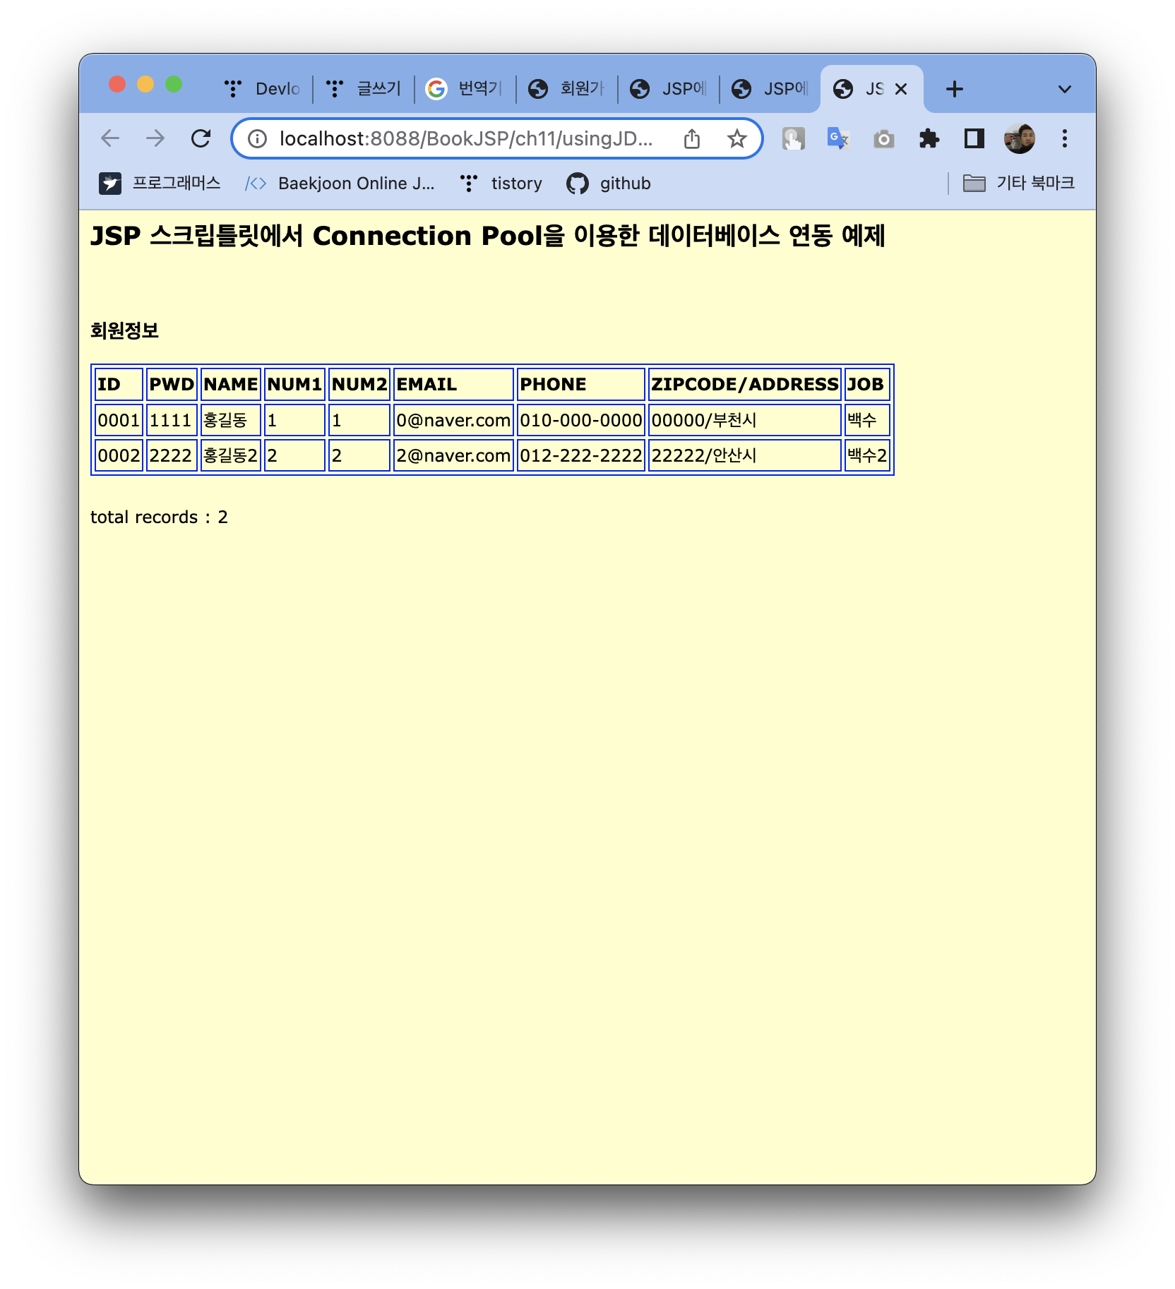The width and height of the screenshot is (1175, 1289).
Task: Select the PWD column header
Action: pyautogui.click(x=172, y=384)
